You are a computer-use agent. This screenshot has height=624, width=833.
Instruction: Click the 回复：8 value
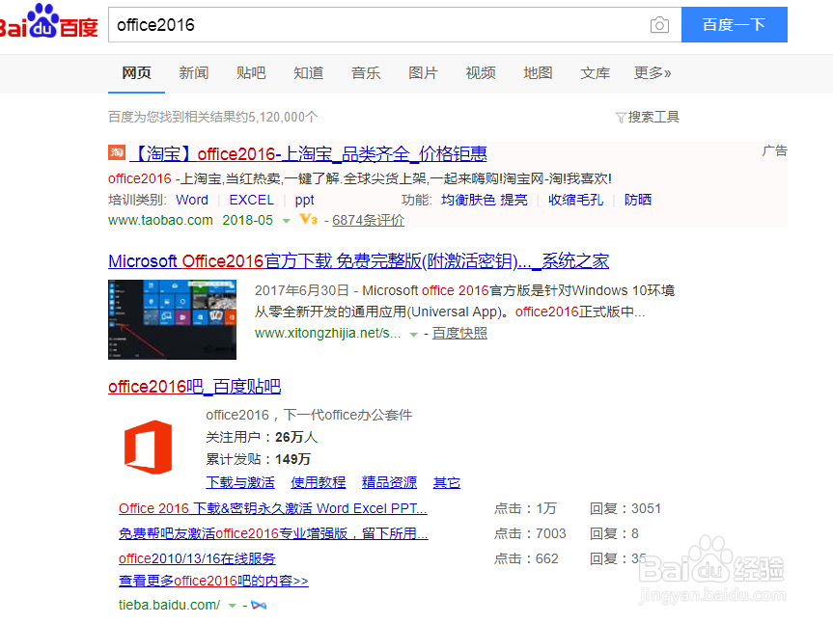[614, 533]
